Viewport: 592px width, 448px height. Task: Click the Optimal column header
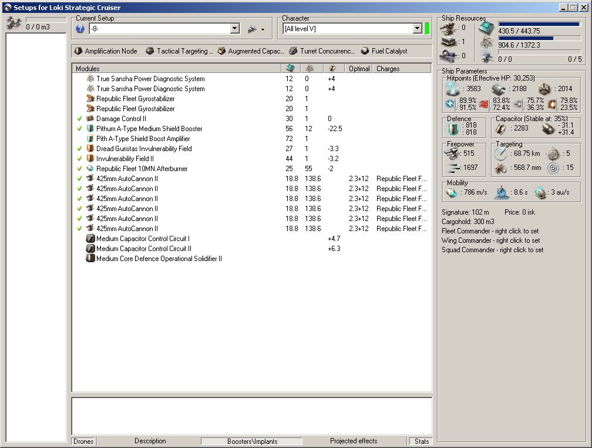[x=359, y=68]
